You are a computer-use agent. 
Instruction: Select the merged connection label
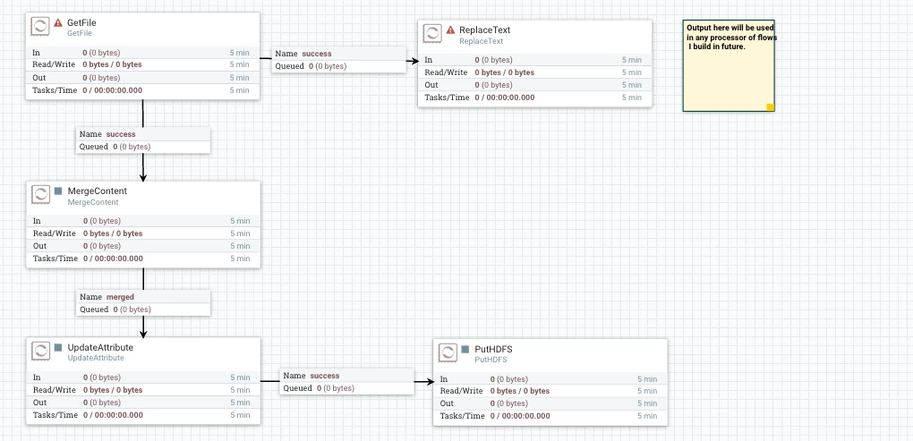[144, 303]
